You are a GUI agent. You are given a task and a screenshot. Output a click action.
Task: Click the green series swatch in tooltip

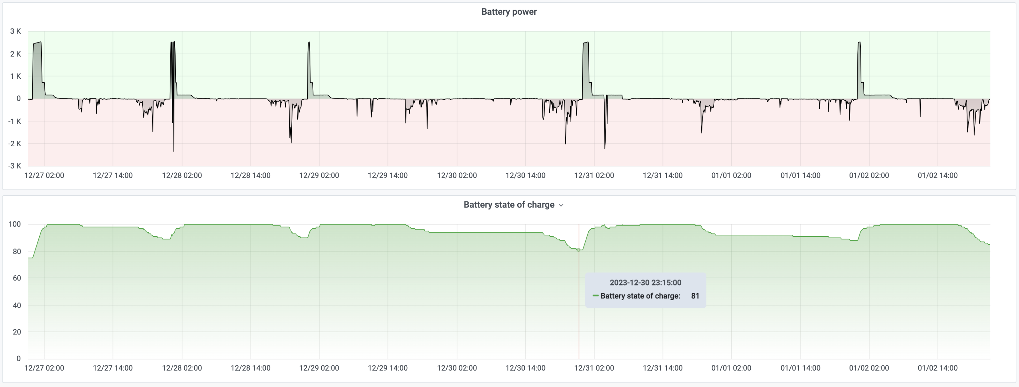(595, 296)
